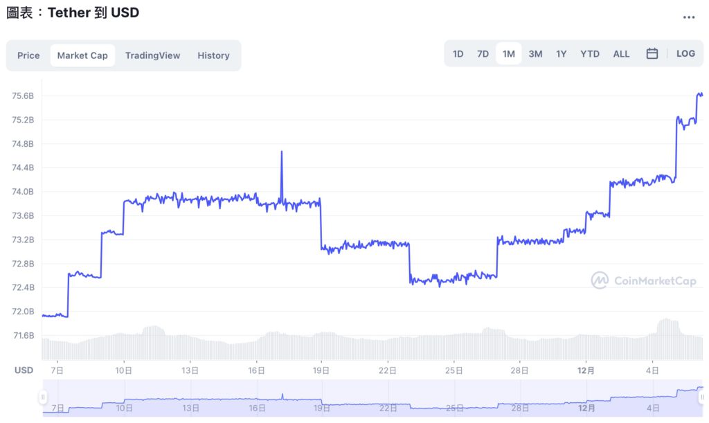
Task: Click the right handle of range slider
Action: (x=702, y=397)
